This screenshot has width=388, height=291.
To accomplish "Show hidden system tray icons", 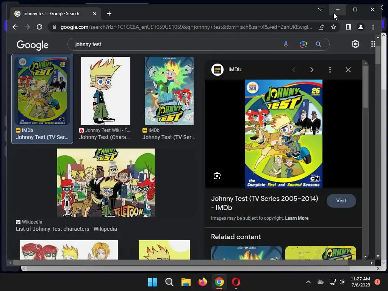I will (x=308, y=282).
